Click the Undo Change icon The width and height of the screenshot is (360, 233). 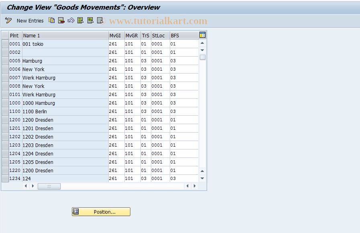click(71, 20)
